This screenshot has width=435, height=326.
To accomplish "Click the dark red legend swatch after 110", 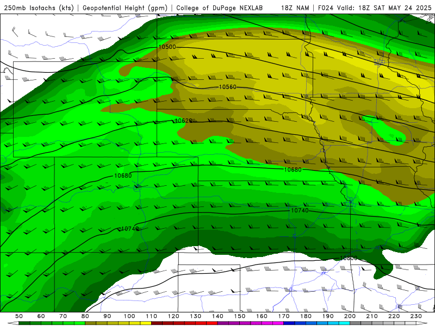I will coord(157,323).
